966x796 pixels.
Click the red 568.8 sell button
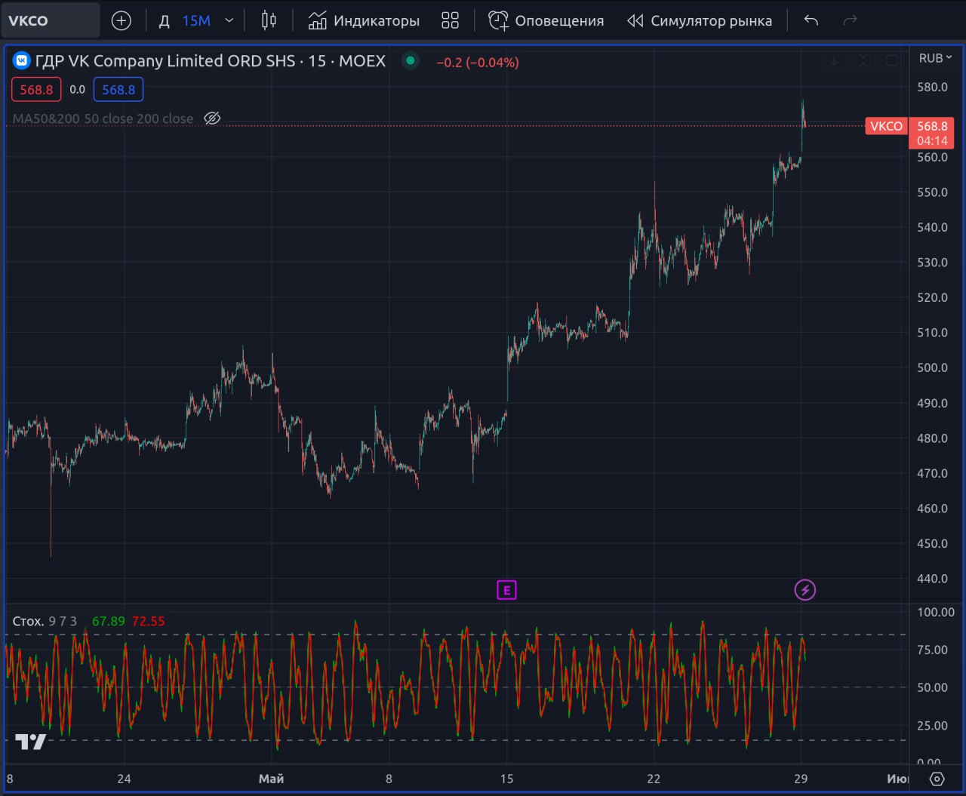36,90
